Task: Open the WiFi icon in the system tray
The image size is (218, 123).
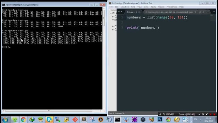Action: (185, 120)
